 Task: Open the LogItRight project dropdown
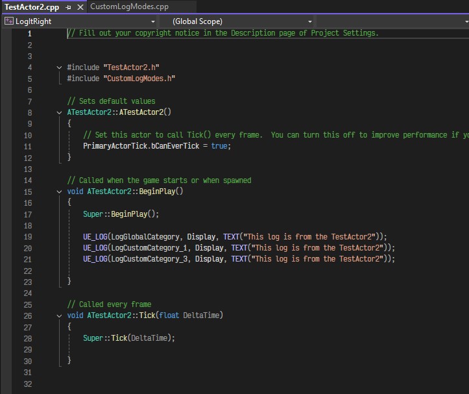tap(153, 21)
